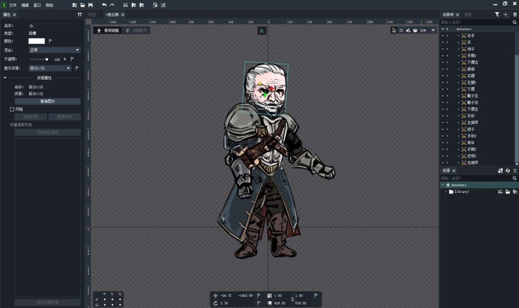Open the zoom percentage dropdown arrow
This screenshot has width=519, height=308.
tap(433, 30)
